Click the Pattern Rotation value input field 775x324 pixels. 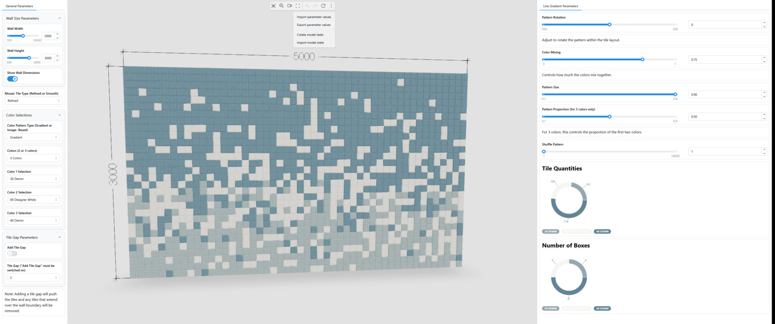click(724, 24)
